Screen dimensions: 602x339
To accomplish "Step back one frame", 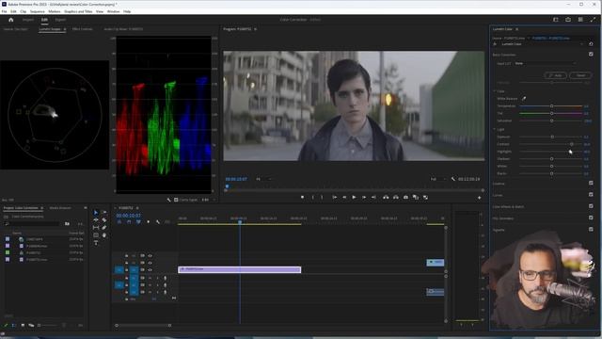I will point(344,197).
